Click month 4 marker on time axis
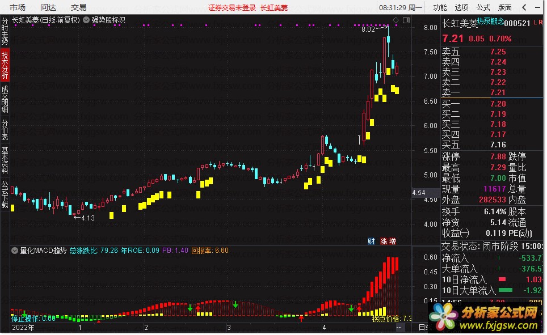 324,328
